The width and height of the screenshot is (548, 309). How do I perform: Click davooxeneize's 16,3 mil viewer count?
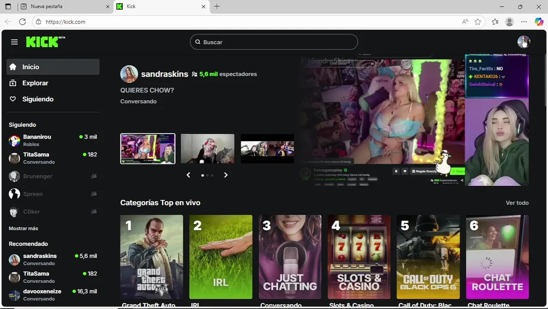[85, 291]
